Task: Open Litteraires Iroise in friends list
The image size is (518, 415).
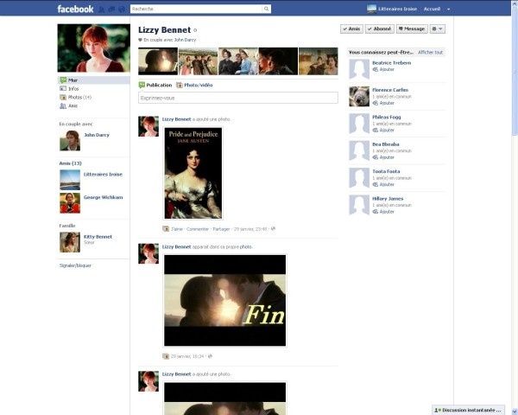Action: 103,174
